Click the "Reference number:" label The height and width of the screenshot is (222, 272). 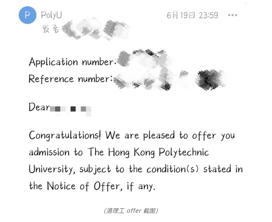point(70,78)
